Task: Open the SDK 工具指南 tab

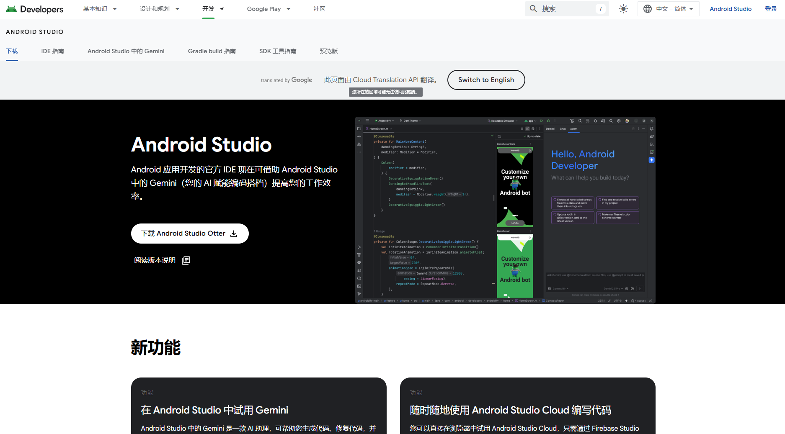Action: click(278, 51)
